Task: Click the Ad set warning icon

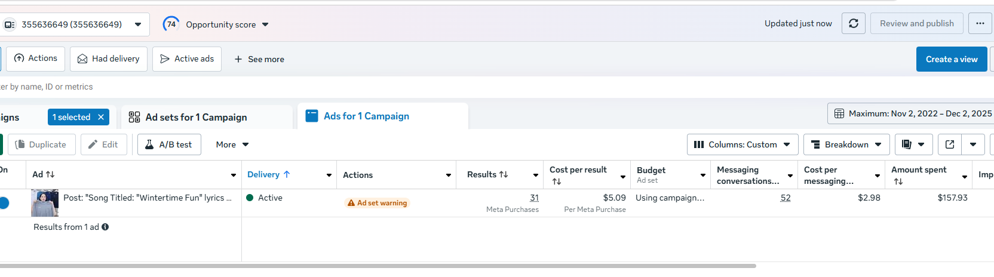Action: (351, 203)
